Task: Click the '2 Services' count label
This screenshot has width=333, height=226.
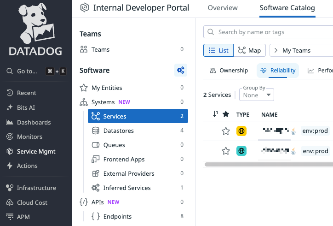Action: pos(217,95)
